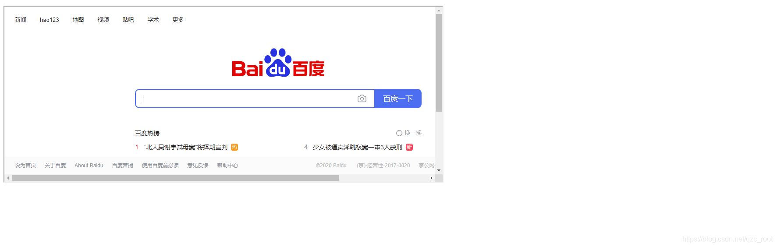777x247 pixels.
Task: Open the 贴吧 nav link
Action: [x=128, y=20]
